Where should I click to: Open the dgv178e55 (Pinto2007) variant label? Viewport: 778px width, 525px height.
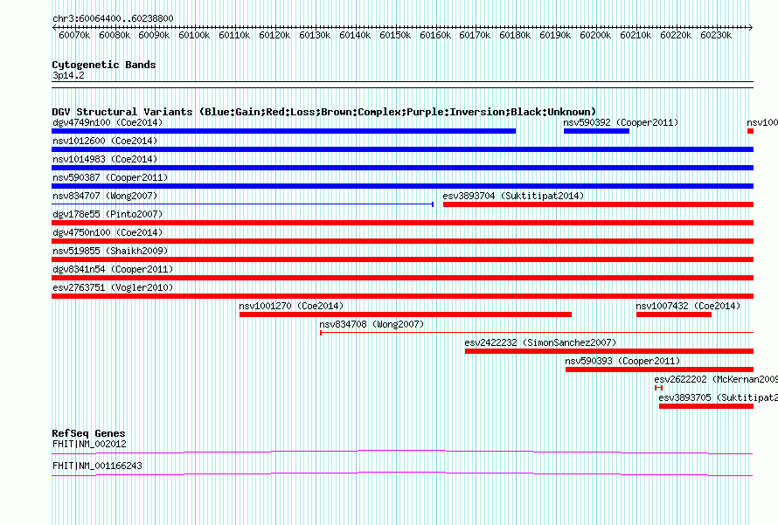(108, 214)
